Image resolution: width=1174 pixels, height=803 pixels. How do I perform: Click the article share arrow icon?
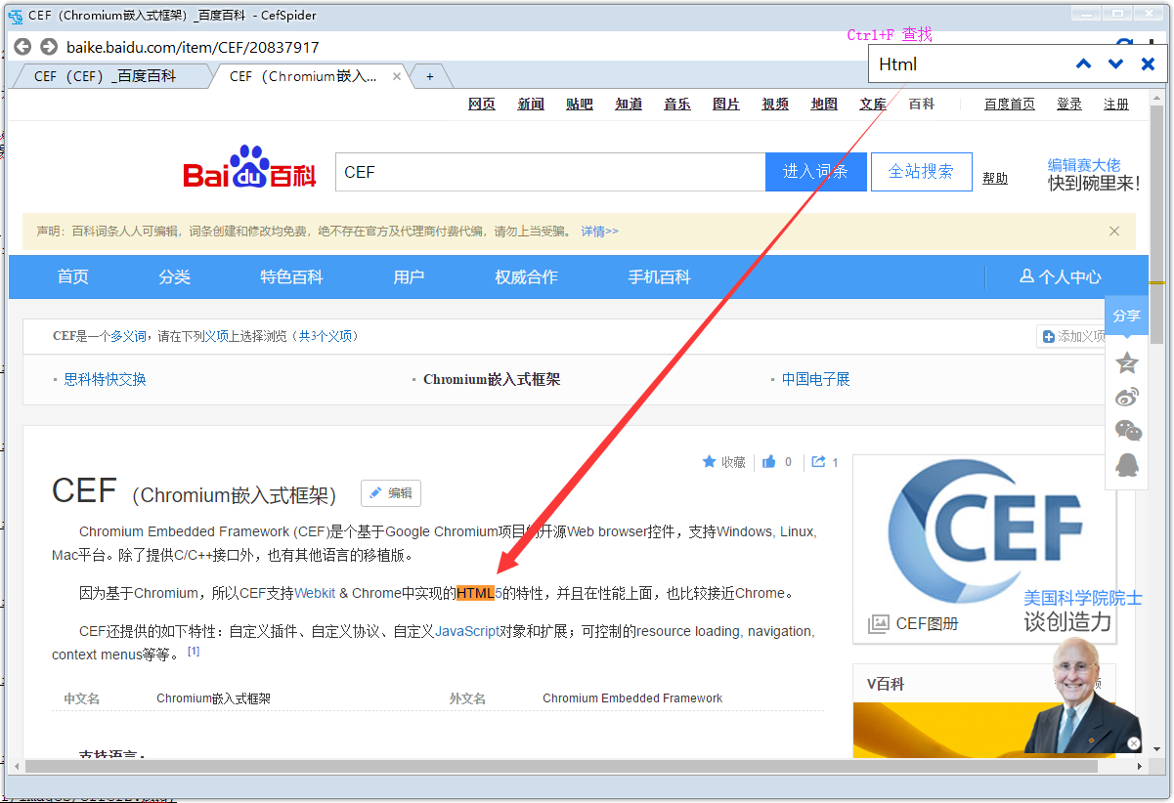click(x=819, y=462)
